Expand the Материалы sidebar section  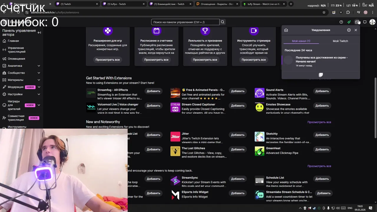click(x=39, y=80)
